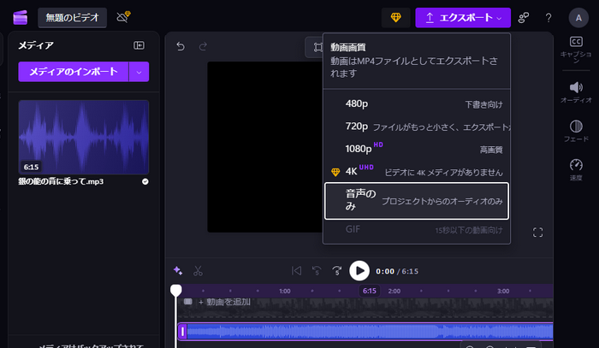This screenshot has height=348, width=599.
Task: Choose 720p export quality
Action: point(417,127)
